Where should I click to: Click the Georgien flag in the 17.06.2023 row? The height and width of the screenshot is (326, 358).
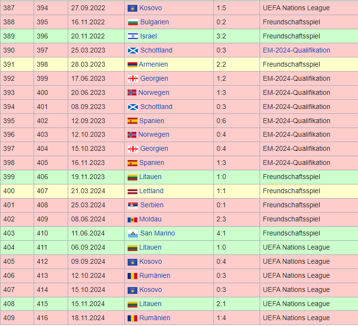click(132, 79)
